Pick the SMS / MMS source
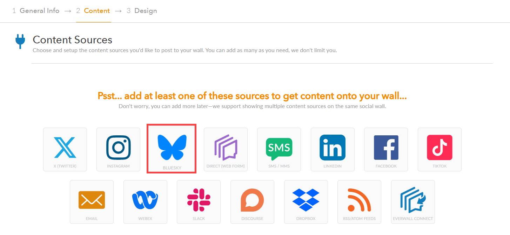510x235 pixels. click(x=279, y=149)
